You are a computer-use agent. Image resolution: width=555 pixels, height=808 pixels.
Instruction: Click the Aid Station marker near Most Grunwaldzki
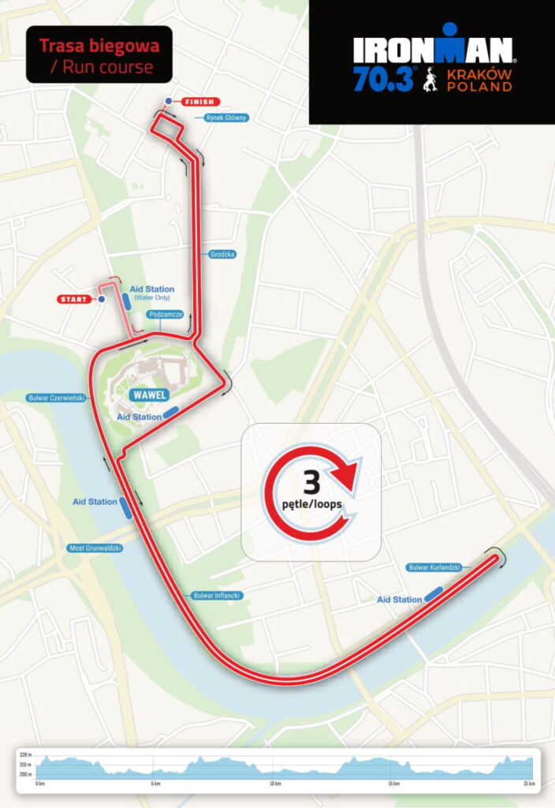tap(125, 507)
